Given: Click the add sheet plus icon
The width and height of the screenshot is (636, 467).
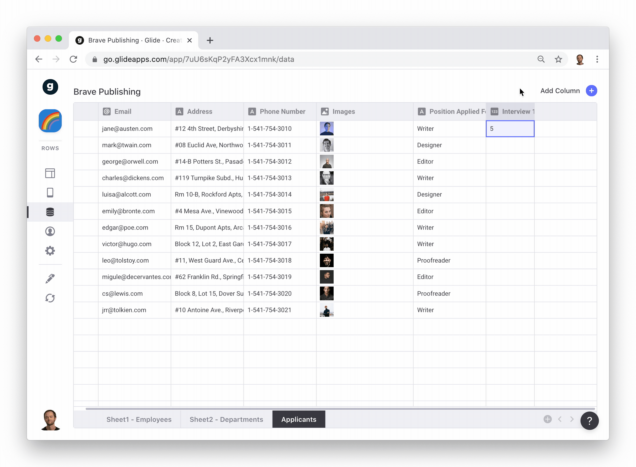Looking at the screenshot, I should 547,419.
